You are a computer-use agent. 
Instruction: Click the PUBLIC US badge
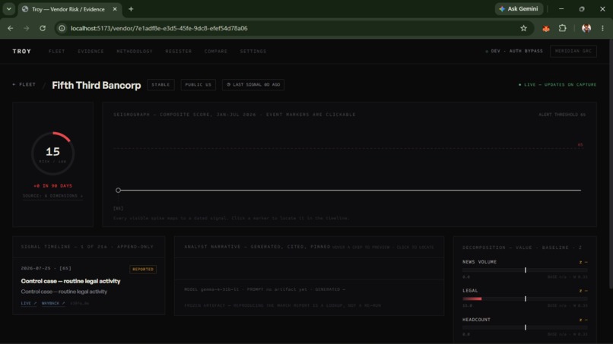tap(199, 85)
